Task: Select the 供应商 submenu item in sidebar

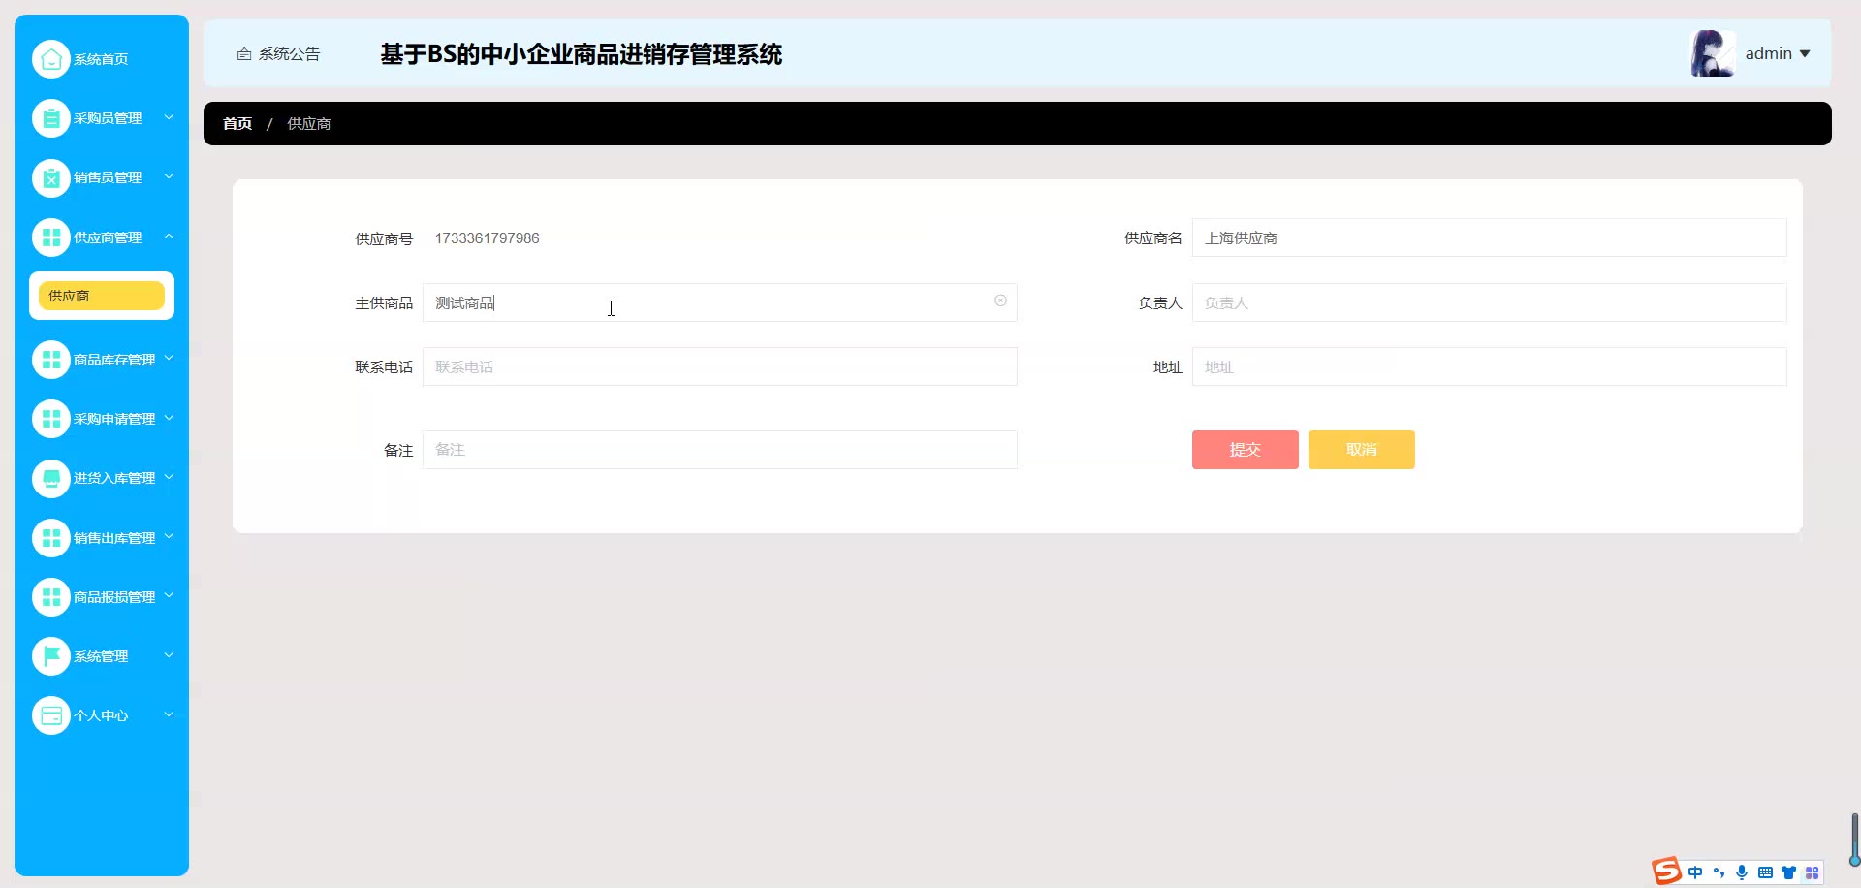Action: [102, 296]
